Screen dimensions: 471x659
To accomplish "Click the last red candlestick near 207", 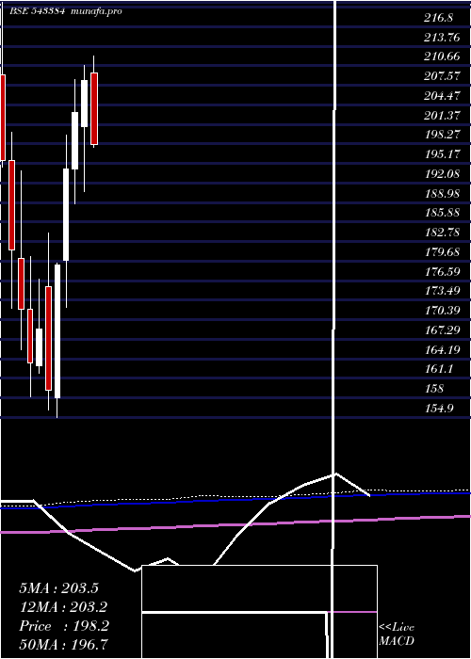I will click(94, 108).
